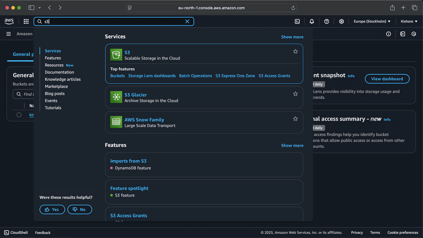The image size is (423, 238).
Task: Expand the left hamburger navigation menu
Action: pos(9,34)
